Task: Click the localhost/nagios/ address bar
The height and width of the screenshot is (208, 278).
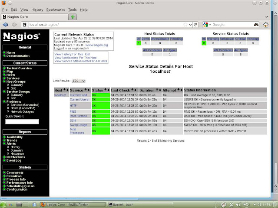Action: [106, 25]
